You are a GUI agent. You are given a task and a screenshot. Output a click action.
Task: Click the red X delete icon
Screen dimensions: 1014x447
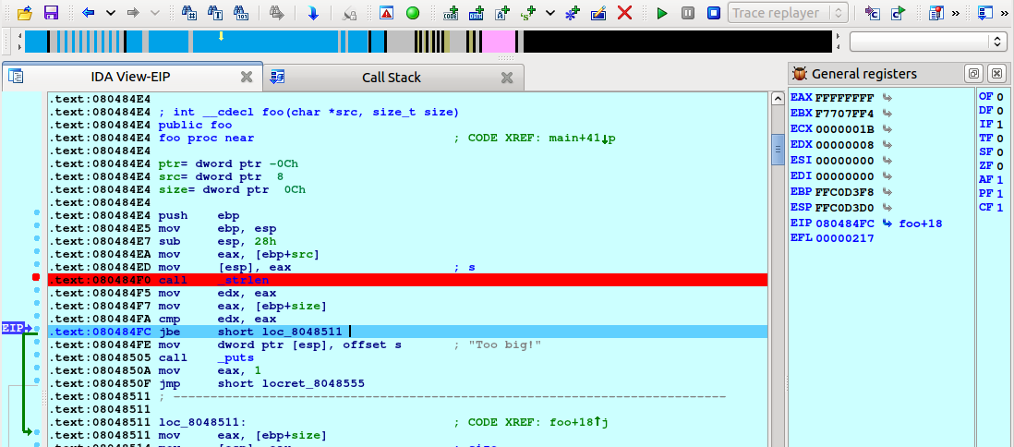pos(624,13)
